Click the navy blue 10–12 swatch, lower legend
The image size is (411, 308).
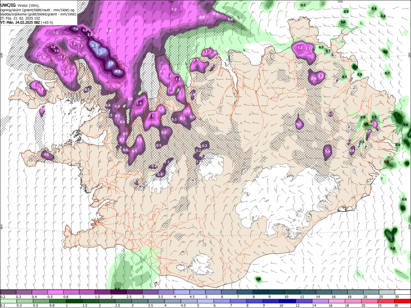coord(287,301)
